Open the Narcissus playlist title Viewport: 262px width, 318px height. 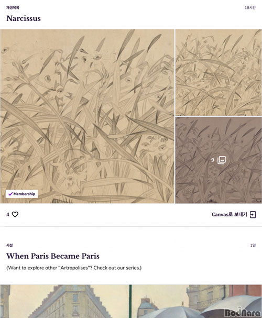tap(24, 18)
